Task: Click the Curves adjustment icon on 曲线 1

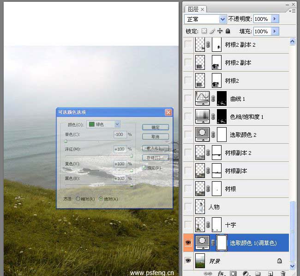Action: (x=202, y=98)
